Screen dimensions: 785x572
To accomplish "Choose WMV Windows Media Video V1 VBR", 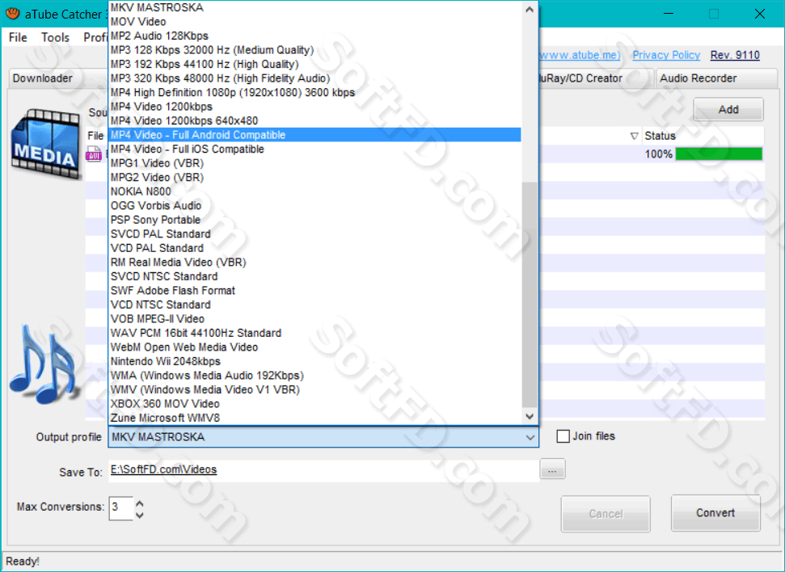I will (315, 389).
